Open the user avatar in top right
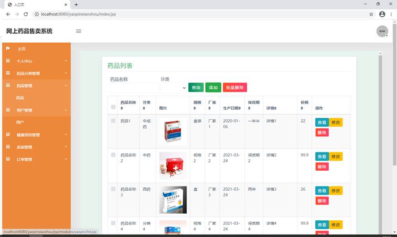 click(x=382, y=31)
